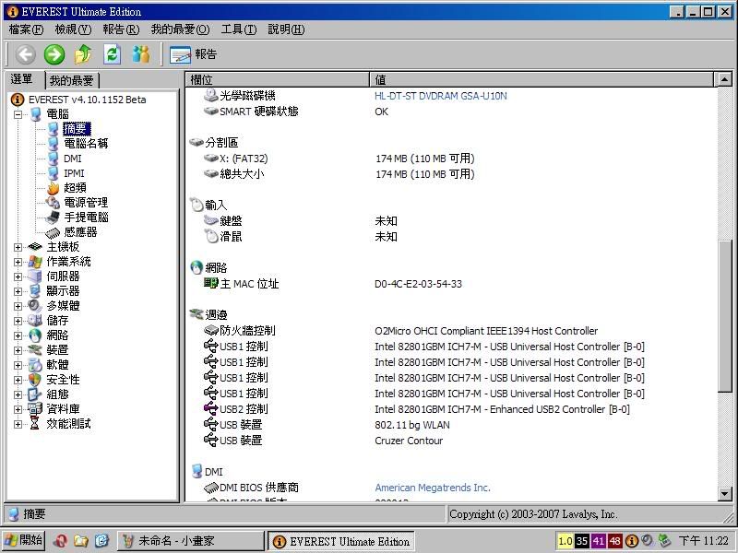Click the laptop icon for 手提電腦

click(x=53, y=218)
